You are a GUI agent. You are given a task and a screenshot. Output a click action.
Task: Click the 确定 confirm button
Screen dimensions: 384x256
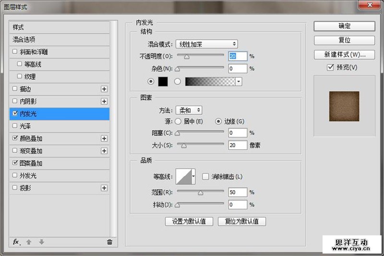click(344, 26)
